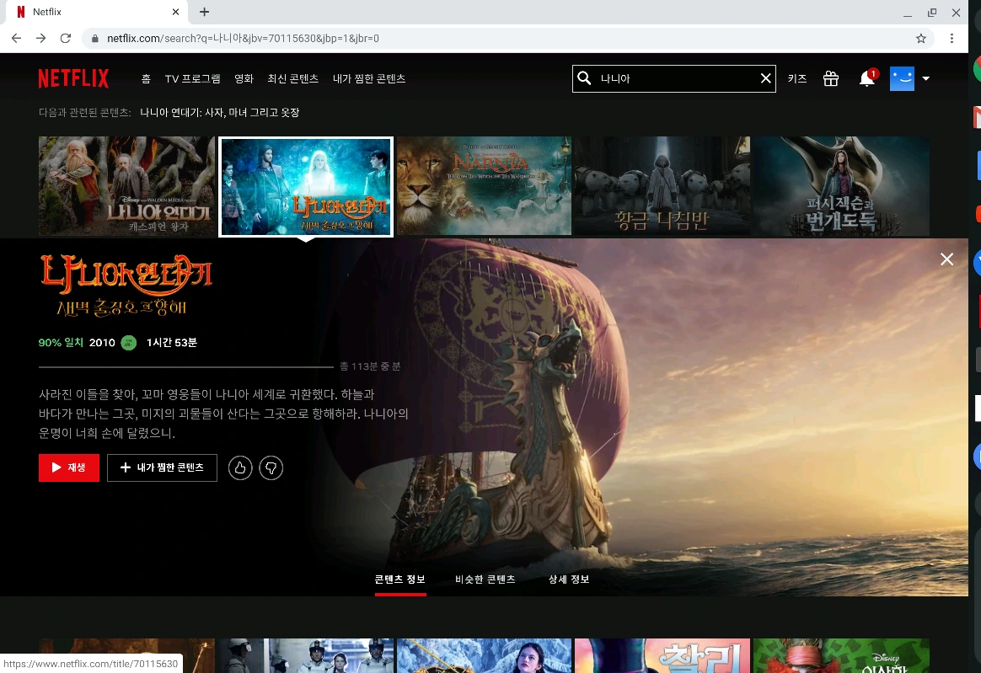Image resolution: width=981 pixels, height=673 pixels.
Task: Select the 황금 나침반 thumbnail
Action: [662, 186]
